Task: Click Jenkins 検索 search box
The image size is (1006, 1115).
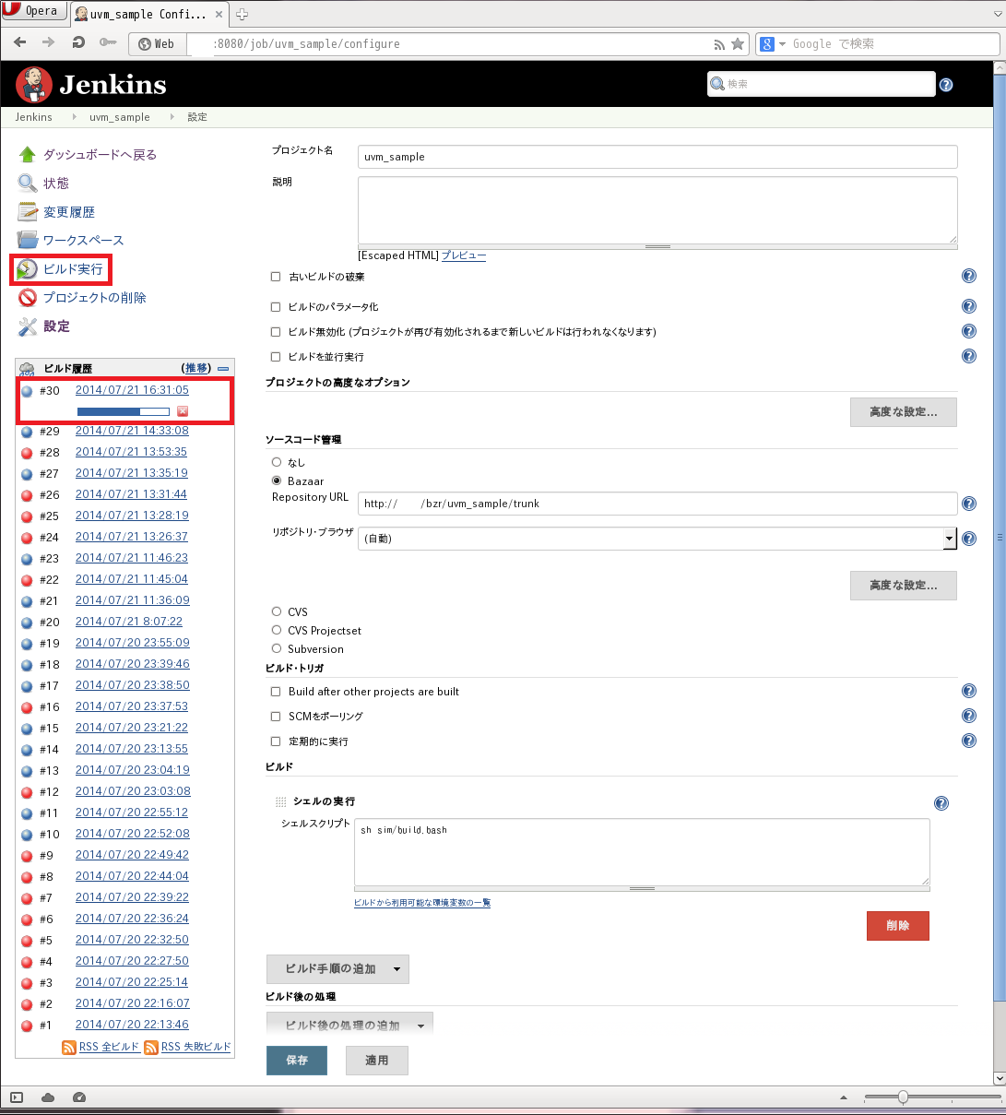Action: point(822,84)
